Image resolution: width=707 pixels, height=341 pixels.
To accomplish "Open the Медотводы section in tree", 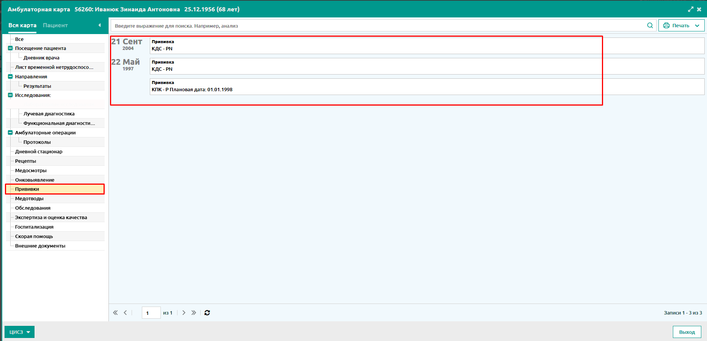I will pos(29,198).
